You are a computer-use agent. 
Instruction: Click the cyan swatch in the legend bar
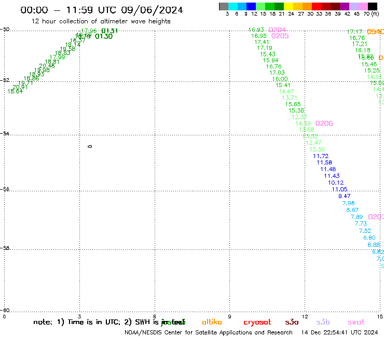[x=232, y=6]
